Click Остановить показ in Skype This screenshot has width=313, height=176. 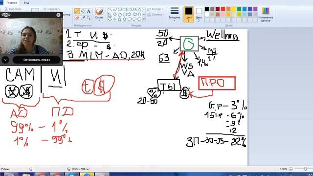pyautogui.click(x=37, y=60)
